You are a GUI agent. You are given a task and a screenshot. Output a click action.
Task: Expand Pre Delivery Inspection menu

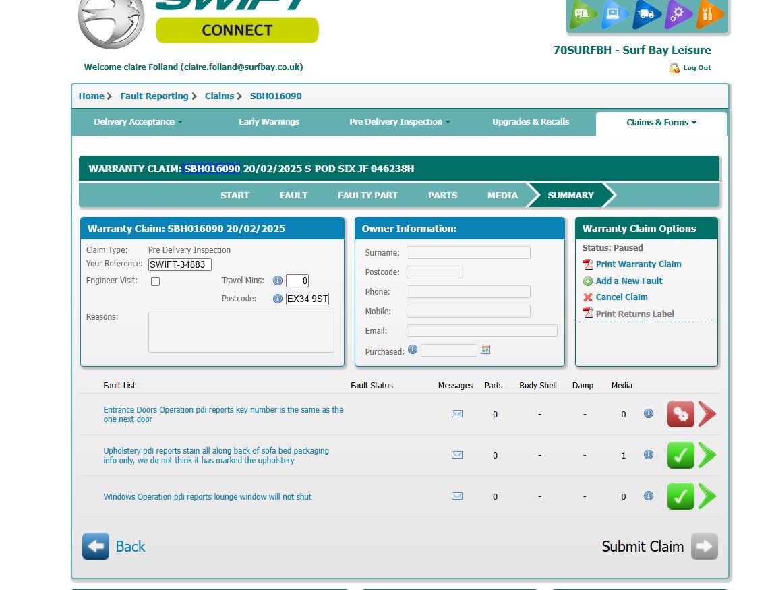(400, 122)
